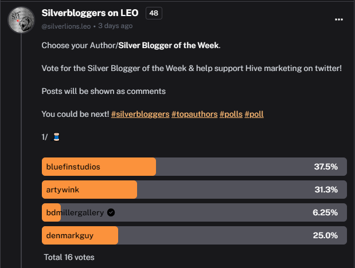Open the #silverbloggers hashtag link

pos(140,114)
